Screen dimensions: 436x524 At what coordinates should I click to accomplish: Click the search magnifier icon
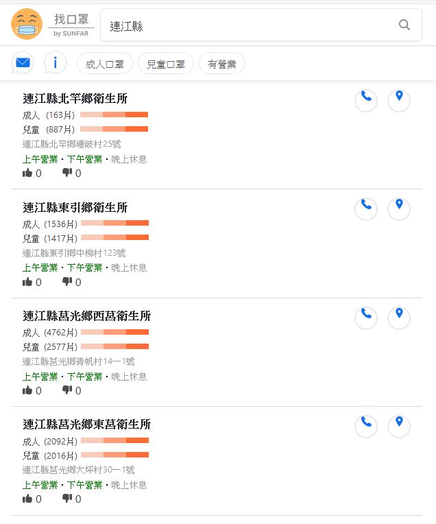tap(404, 25)
